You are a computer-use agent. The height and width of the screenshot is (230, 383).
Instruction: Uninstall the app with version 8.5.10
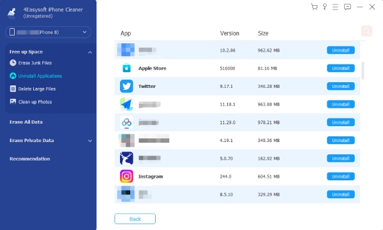coord(341,194)
